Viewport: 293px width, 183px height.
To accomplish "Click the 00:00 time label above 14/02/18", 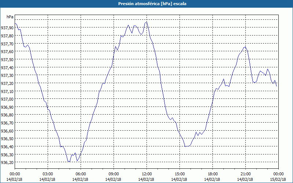I will tap(15, 174).
